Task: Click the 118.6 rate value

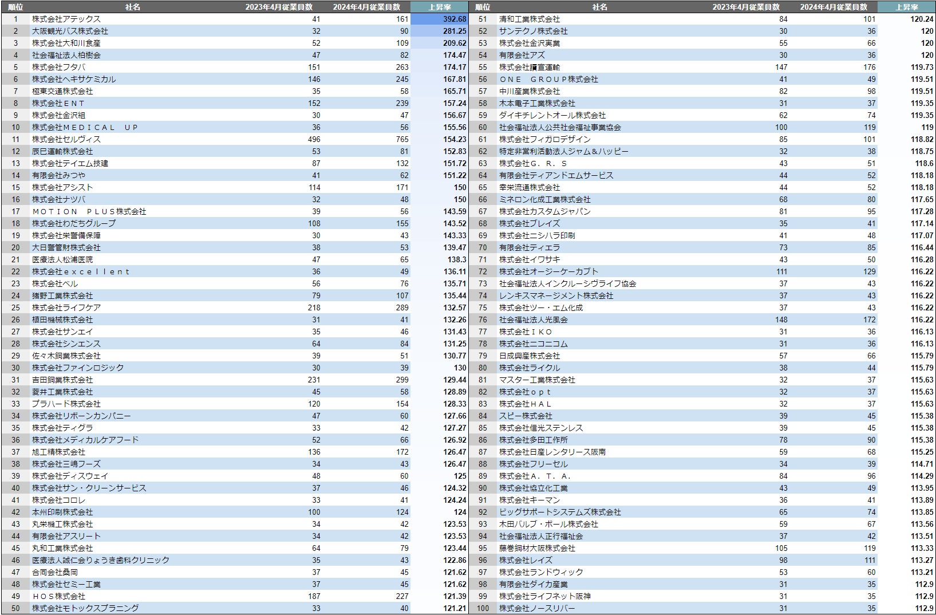Action: (924, 163)
